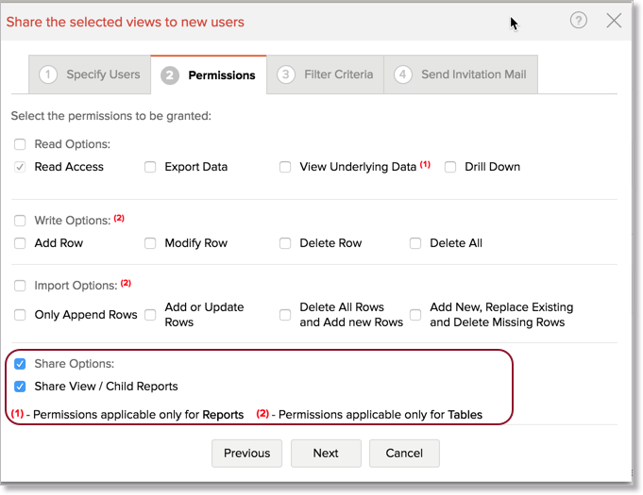Switch to Specify Users tab
The height and width of the screenshot is (495, 643).
(x=90, y=74)
